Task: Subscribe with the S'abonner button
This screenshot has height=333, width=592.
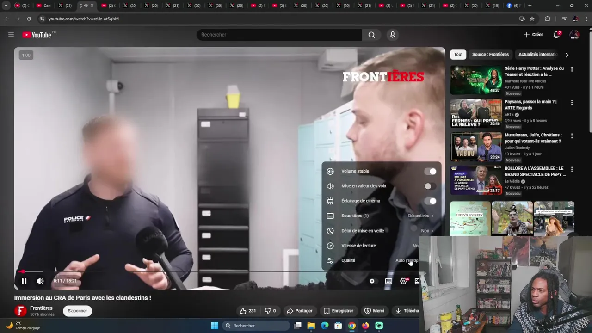Action: (x=77, y=311)
